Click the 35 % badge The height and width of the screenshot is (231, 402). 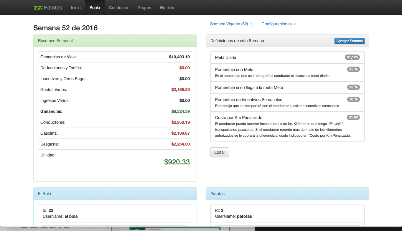353,69
